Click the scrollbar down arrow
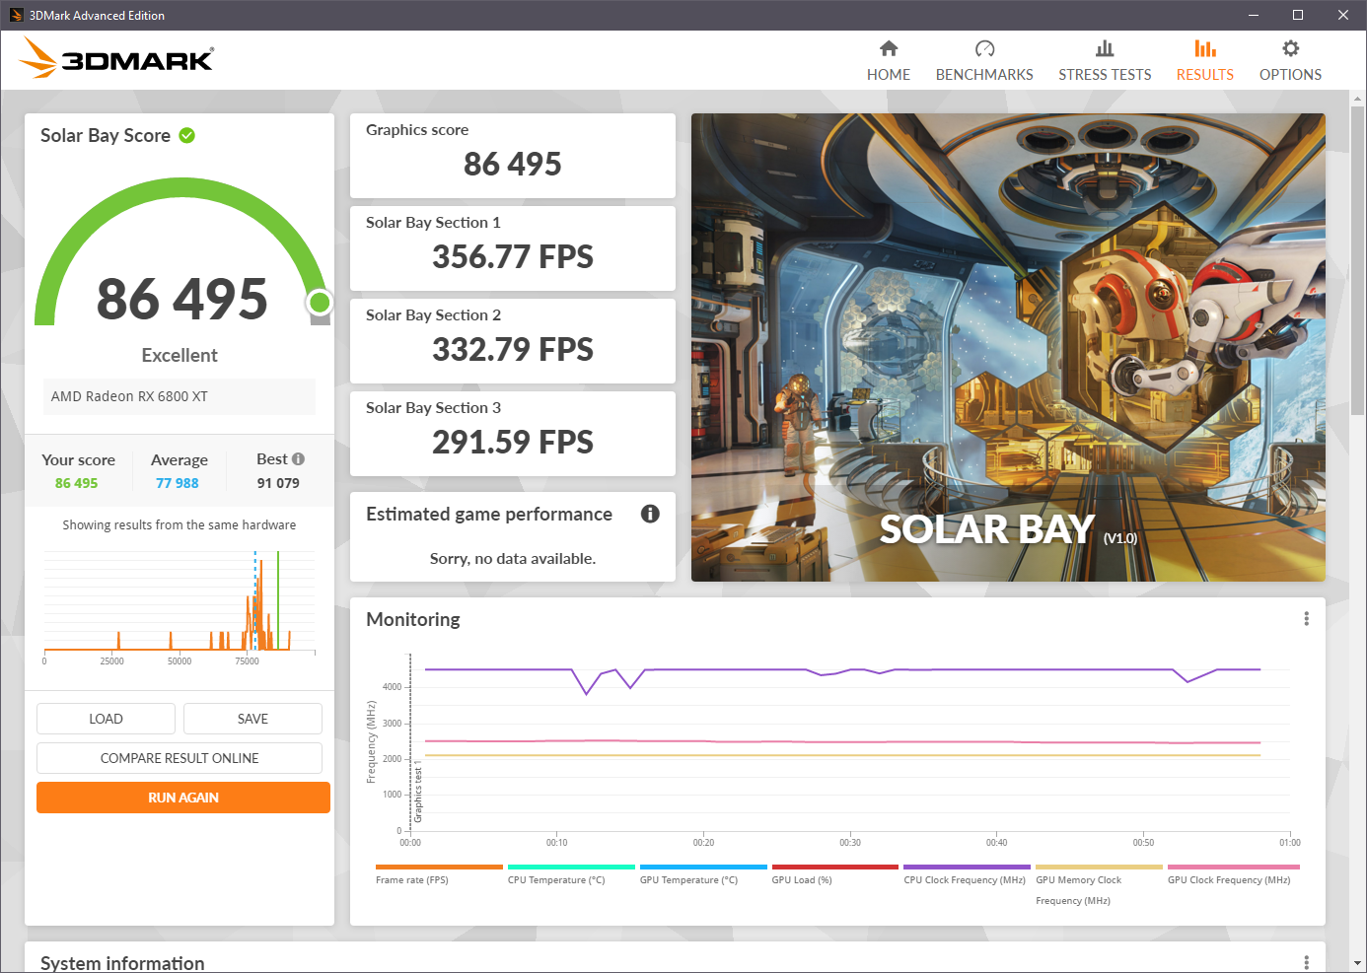1367x973 pixels. (x=1358, y=963)
